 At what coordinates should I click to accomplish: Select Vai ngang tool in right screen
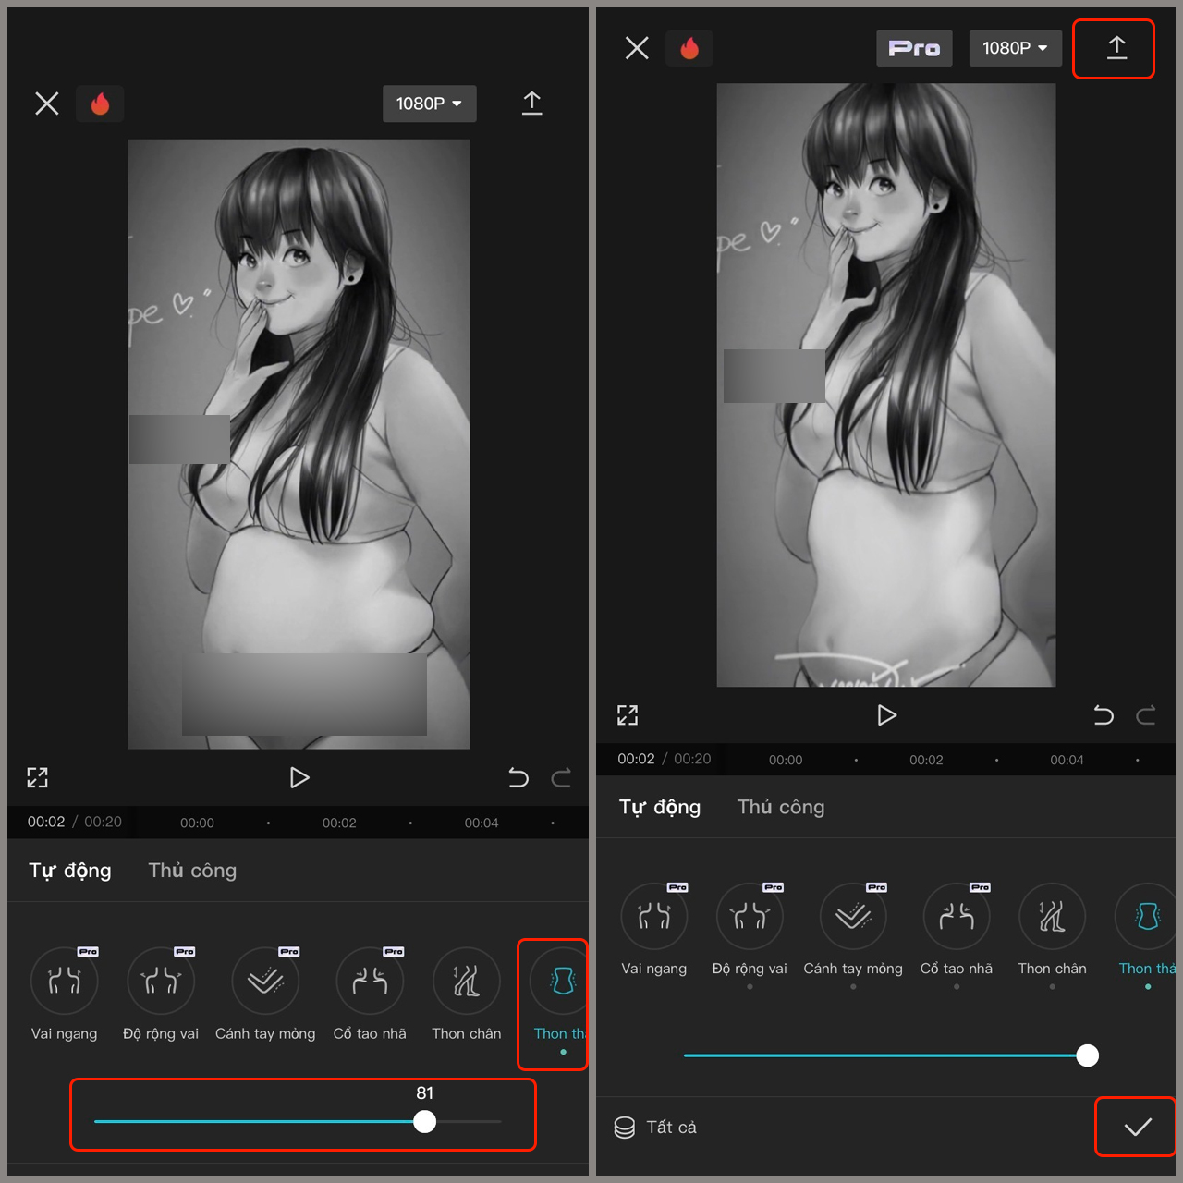pyautogui.click(x=654, y=930)
